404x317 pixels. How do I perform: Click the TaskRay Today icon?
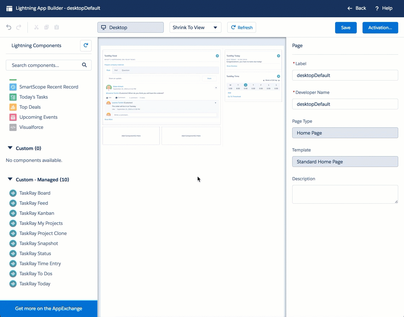[13, 284]
